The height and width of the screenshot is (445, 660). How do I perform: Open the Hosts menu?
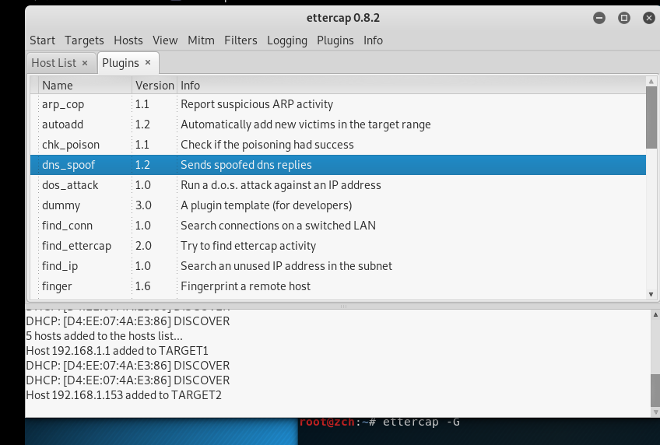(x=128, y=40)
